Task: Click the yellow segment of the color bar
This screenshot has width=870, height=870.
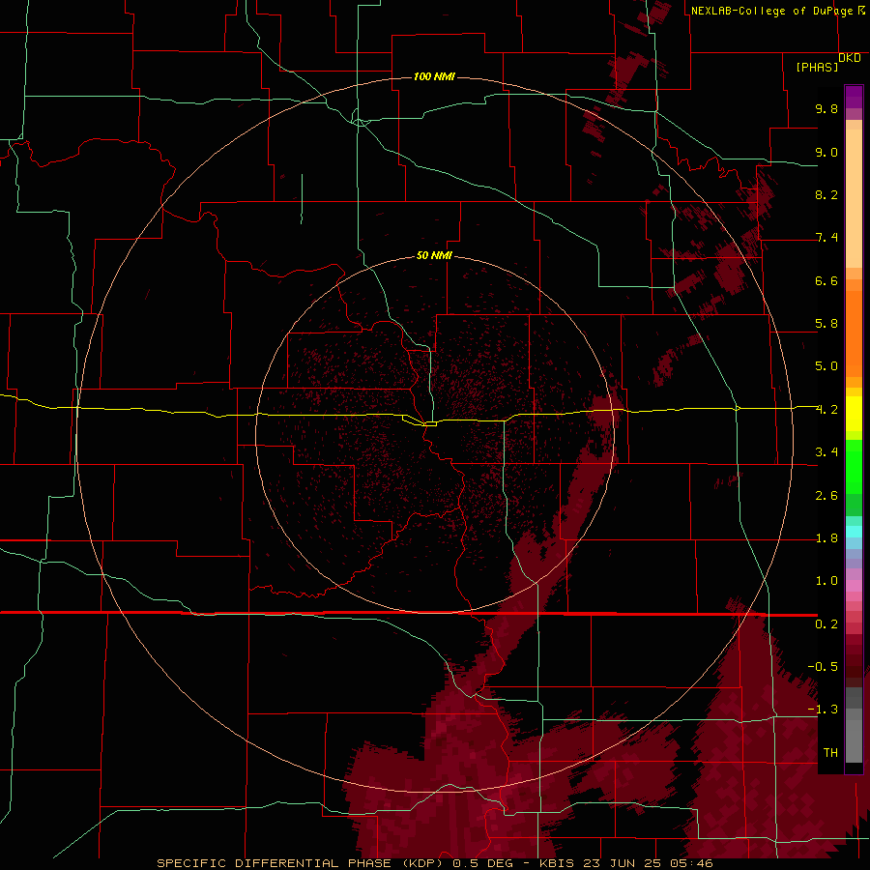Action: [x=854, y=414]
